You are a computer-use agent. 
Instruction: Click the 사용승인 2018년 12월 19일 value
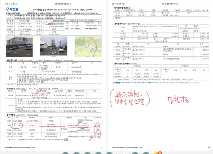coord(201,10)
